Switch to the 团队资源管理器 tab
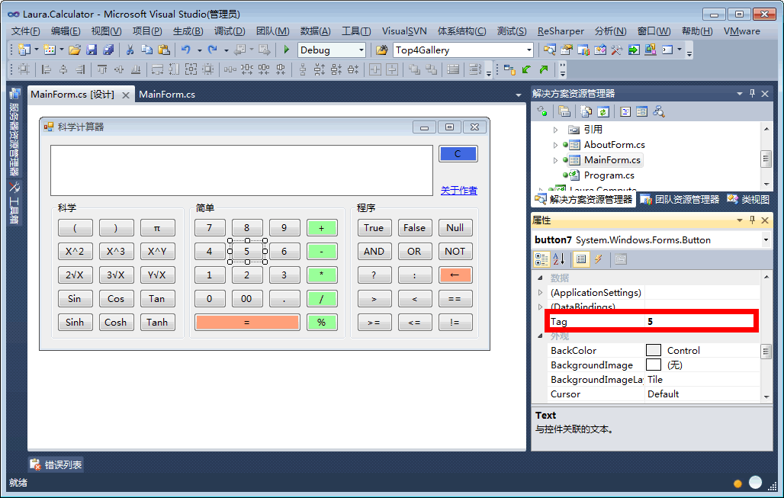 coord(681,200)
